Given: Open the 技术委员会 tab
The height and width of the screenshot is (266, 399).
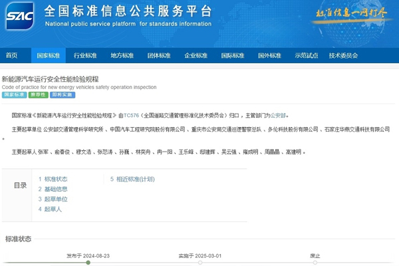Looking at the screenshot, I should point(343,55).
